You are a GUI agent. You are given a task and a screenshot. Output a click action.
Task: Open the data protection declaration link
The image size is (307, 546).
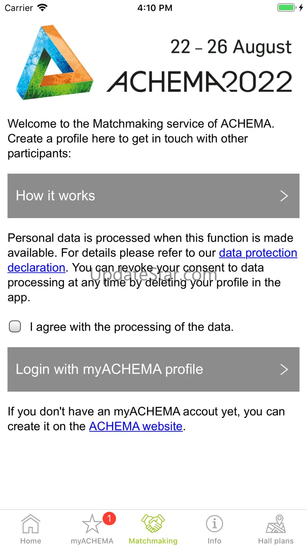258,253
